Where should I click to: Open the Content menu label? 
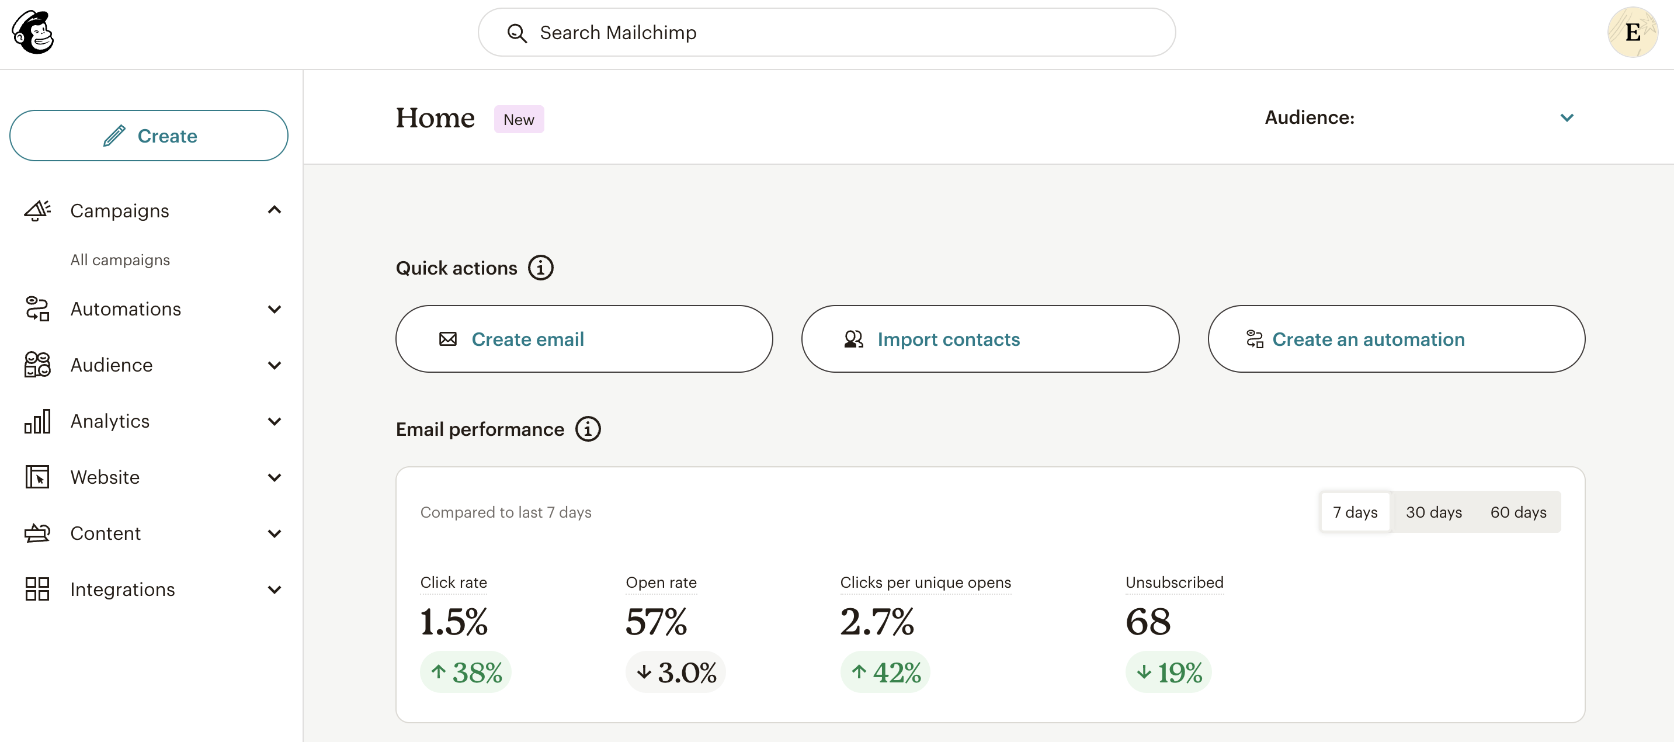coord(105,533)
